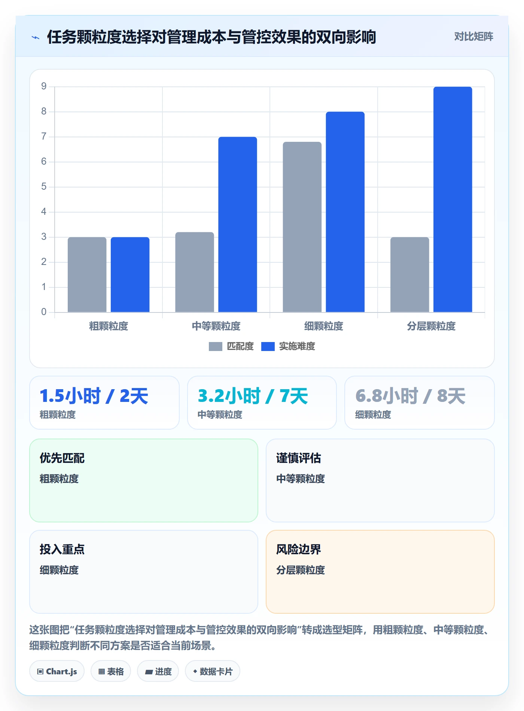
Task: Open the orange 风险边界 matrix card
Action: 380,572
